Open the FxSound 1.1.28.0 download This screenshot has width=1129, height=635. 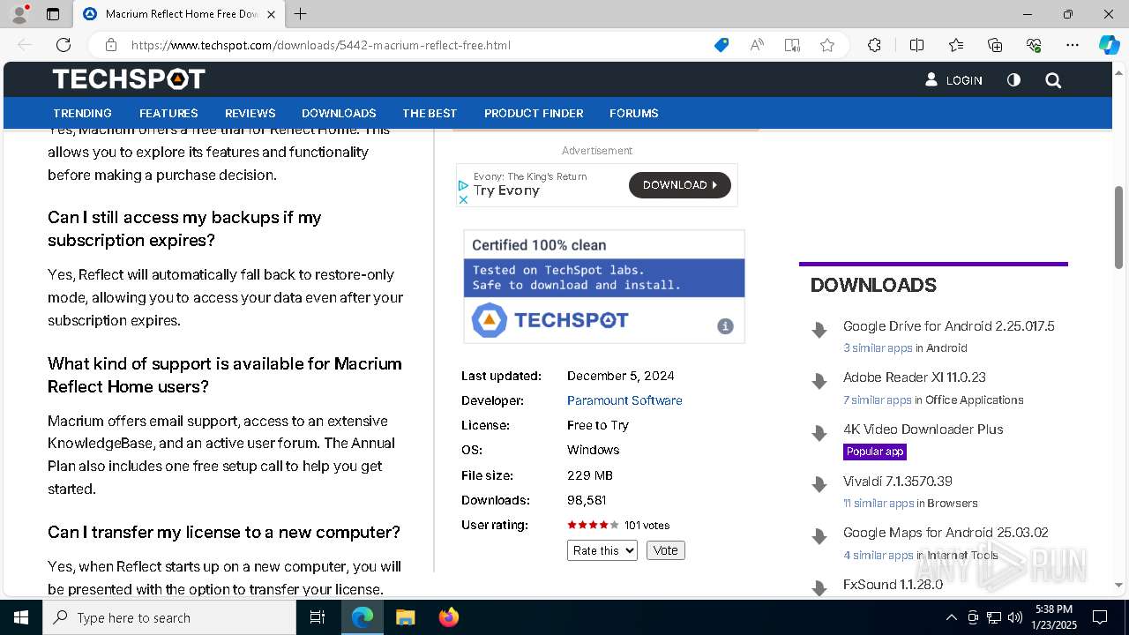click(893, 585)
